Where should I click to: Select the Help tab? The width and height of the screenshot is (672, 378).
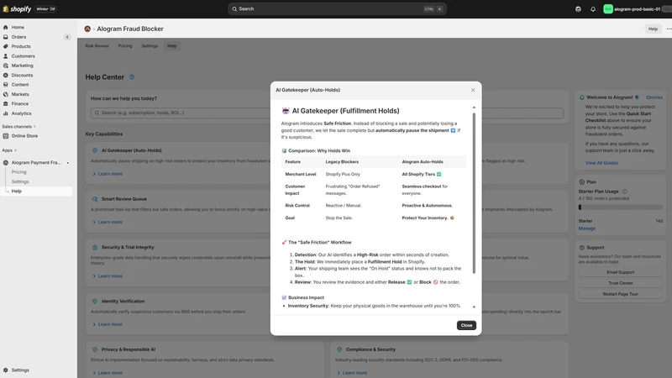172,46
